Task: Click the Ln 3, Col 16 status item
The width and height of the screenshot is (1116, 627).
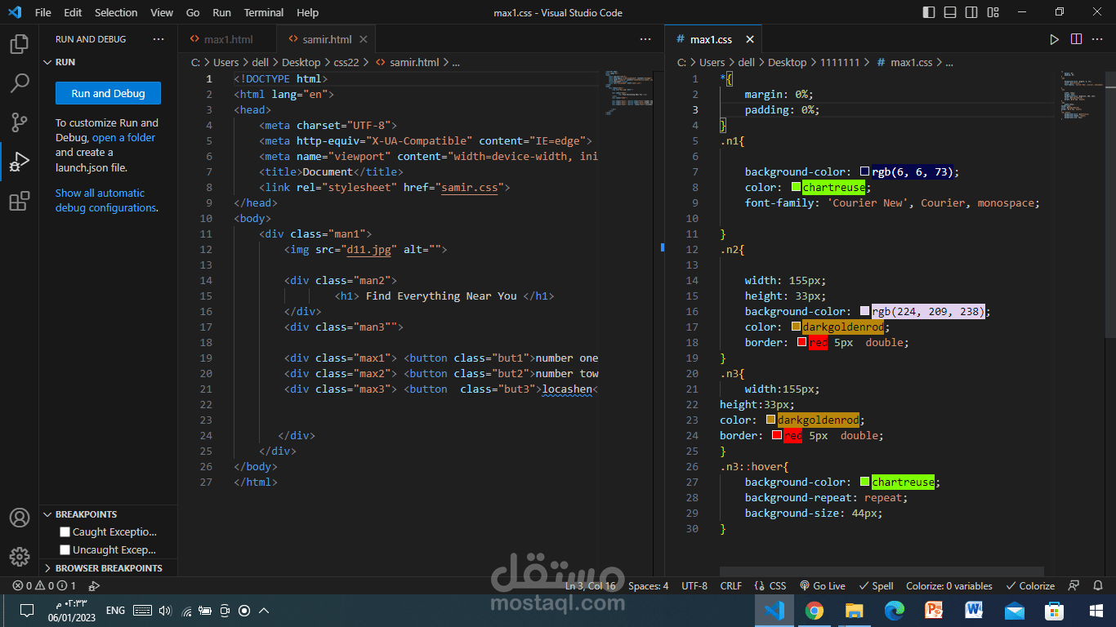Action: tap(591, 585)
